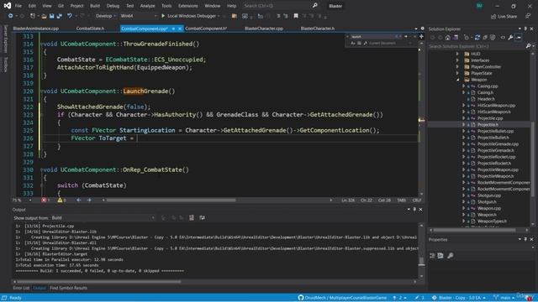The width and height of the screenshot is (538, 302).
Task: Click Search Solution Explorer input field
Action: coord(477,46)
